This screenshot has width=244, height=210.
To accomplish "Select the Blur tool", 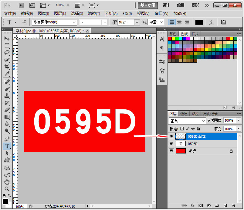I will 7,124.
